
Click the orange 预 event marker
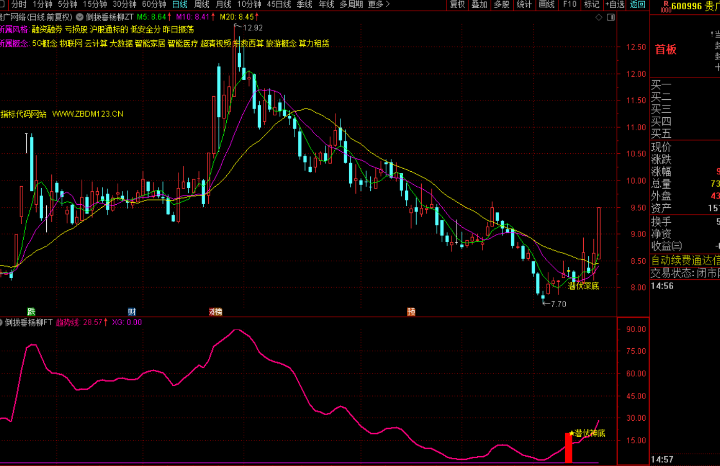tap(411, 312)
